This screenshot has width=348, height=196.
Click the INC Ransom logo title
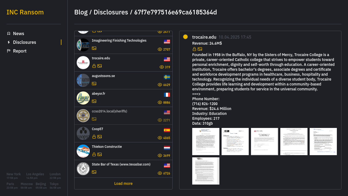(x=25, y=12)
